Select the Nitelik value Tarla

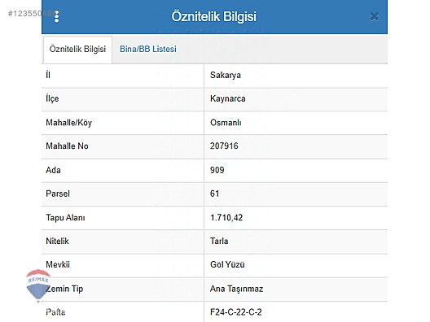coord(219,241)
